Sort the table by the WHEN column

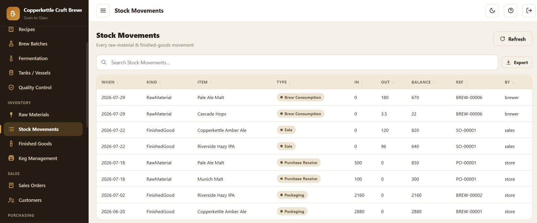pyautogui.click(x=110, y=82)
